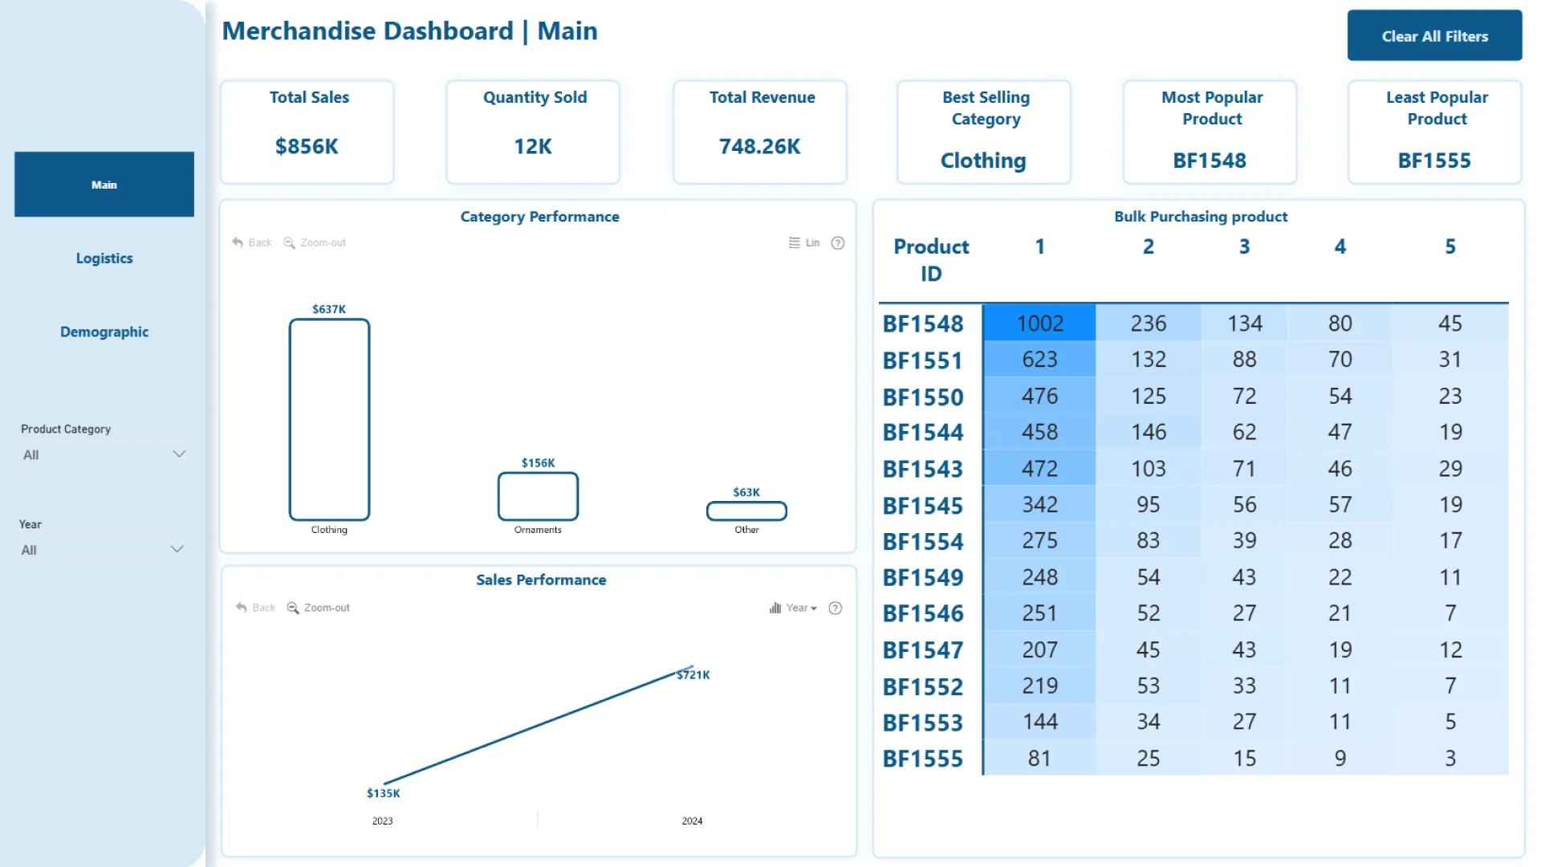
Task: Click the Quantity Sold 12K card
Action: tap(534, 132)
